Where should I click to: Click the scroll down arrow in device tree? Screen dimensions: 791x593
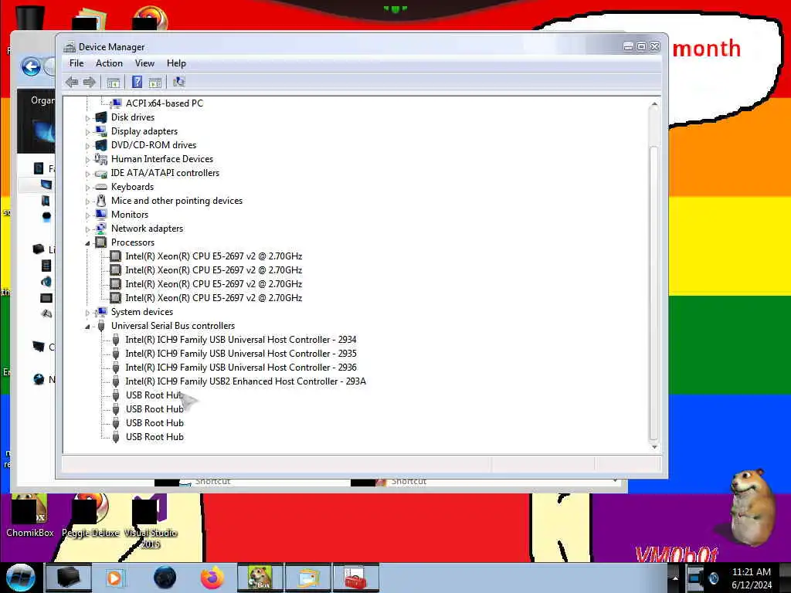654,447
